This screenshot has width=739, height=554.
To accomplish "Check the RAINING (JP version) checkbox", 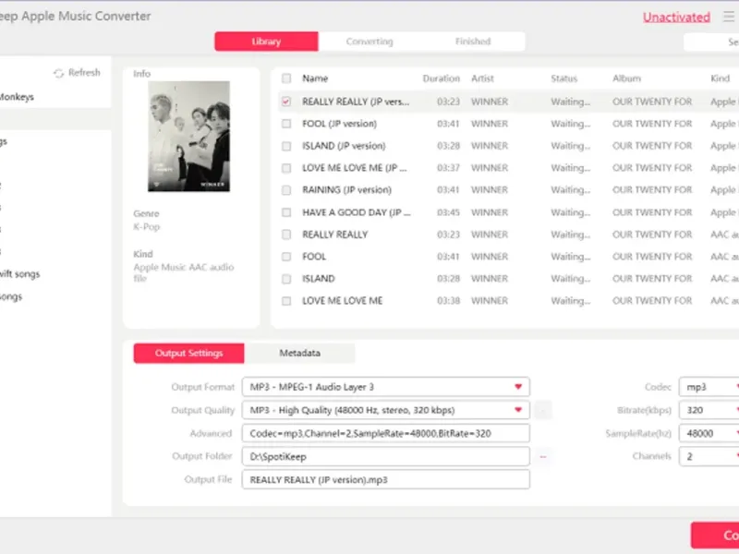I will coord(286,190).
